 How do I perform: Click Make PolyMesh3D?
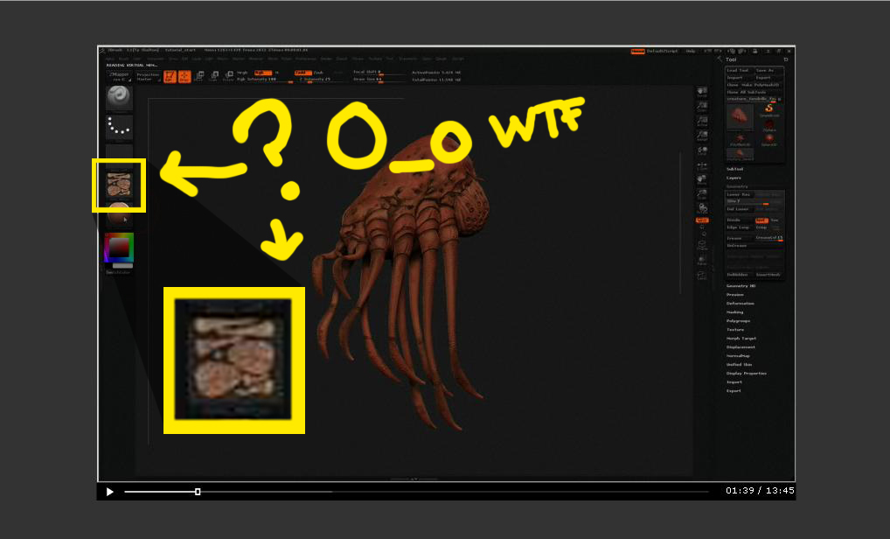[761, 85]
